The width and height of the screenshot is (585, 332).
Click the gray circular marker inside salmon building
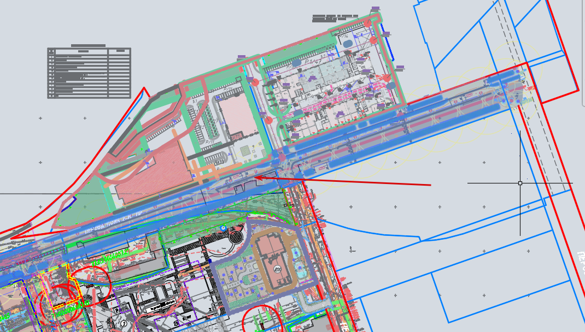(278, 269)
